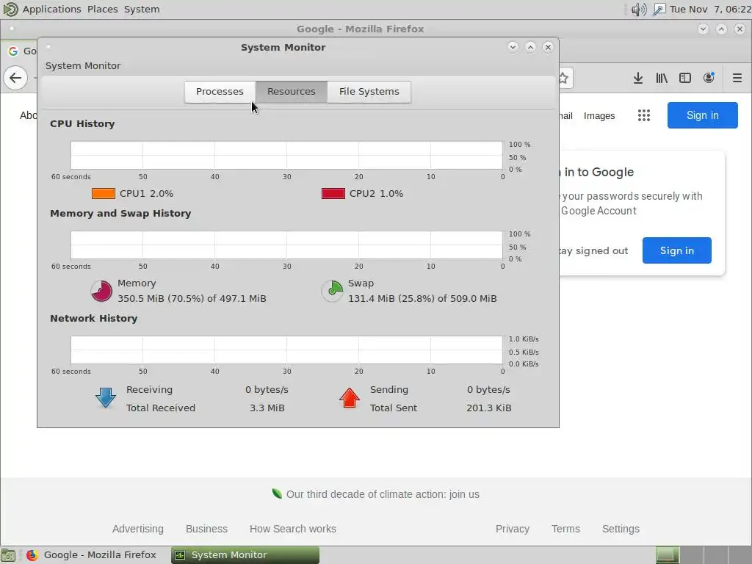Open the Applications menu
752x564 pixels.
(x=52, y=9)
